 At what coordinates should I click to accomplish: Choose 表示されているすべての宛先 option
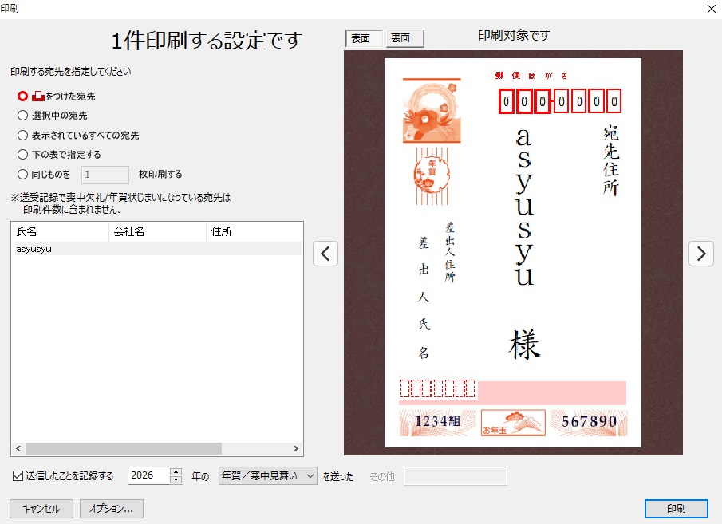coord(23,136)
